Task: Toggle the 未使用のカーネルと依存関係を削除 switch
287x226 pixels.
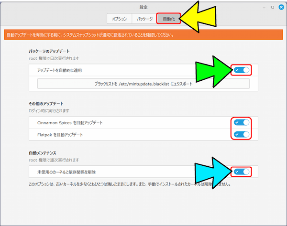Action: [242, 172]
